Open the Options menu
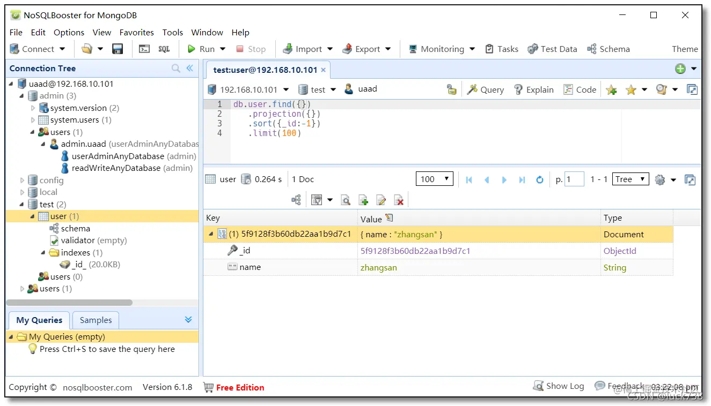The height and width of the screenshot is (406, 711). pos(69,32)
